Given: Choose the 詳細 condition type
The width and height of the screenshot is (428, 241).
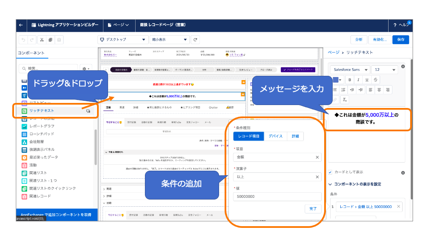Looking at the screenshot, I should 295,136.
